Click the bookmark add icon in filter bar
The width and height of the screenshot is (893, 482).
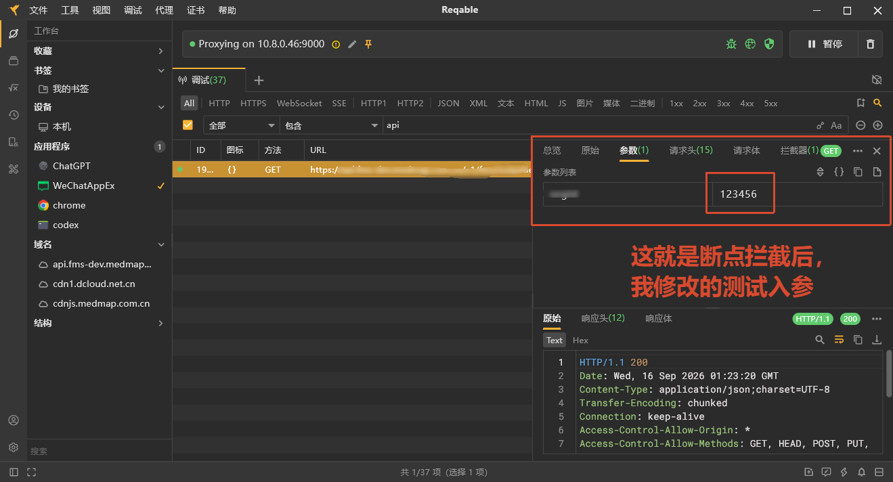tap(861, 103)
